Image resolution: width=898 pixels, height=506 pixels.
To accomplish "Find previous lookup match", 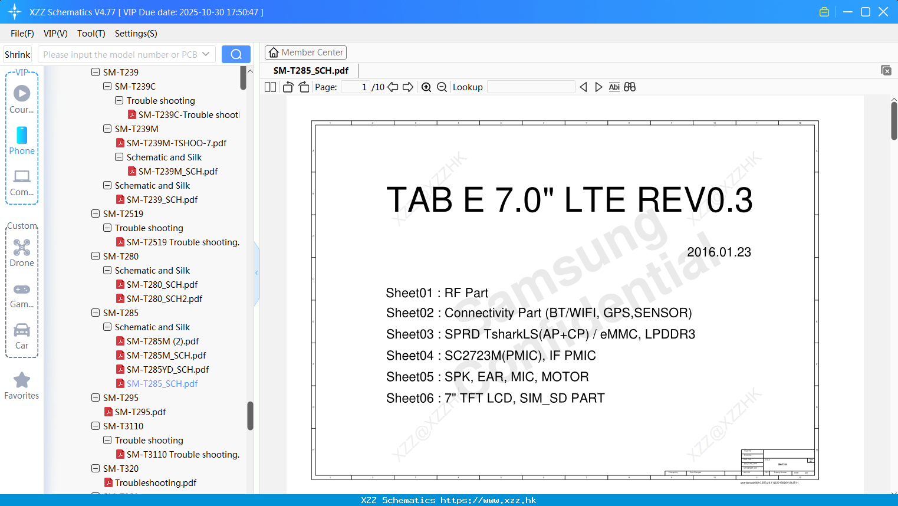I will point(583,87).
